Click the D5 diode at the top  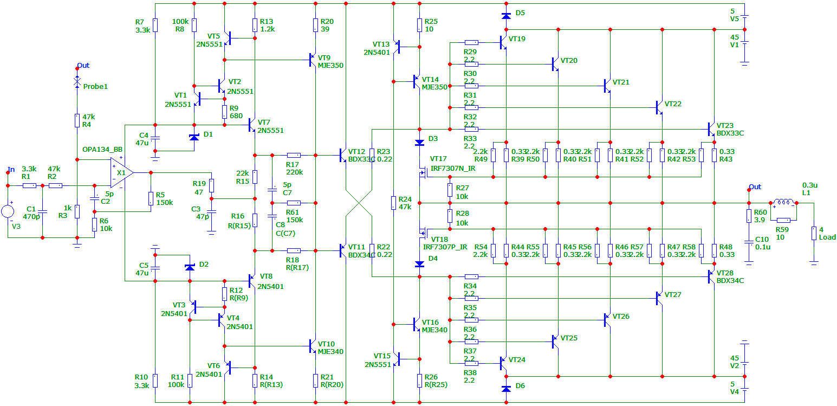pyautogui.click(x=506, y=16)
